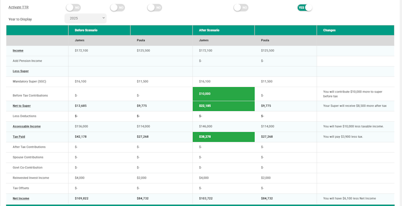Click the $103,722 Net Income value
The height and width of the screenshot is (206, 402).
206,198
